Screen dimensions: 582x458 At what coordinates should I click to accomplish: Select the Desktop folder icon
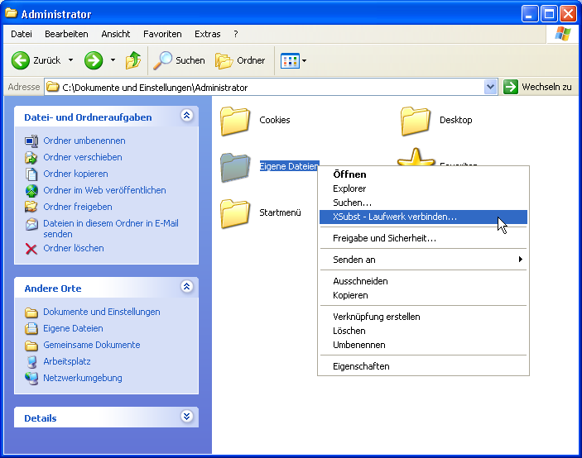(x=416, y=121)
